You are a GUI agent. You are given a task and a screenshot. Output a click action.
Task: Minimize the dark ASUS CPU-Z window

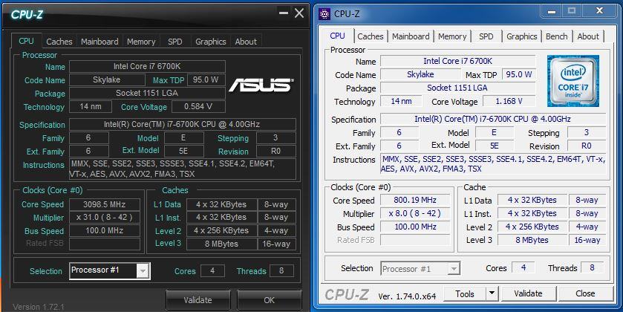pos(284,13)
